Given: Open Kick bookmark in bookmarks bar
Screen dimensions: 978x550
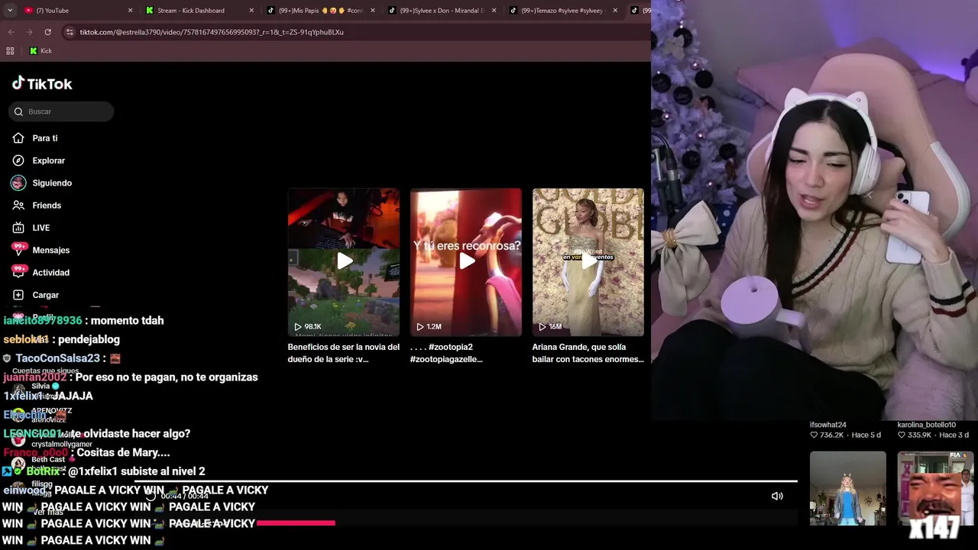Looking at the screenshot, I should click(40, 50).
